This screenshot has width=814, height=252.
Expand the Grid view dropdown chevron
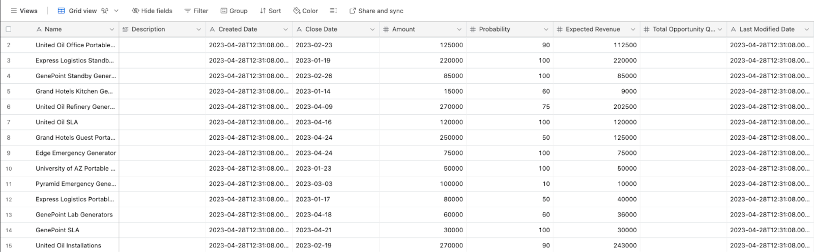click(116, 11)
